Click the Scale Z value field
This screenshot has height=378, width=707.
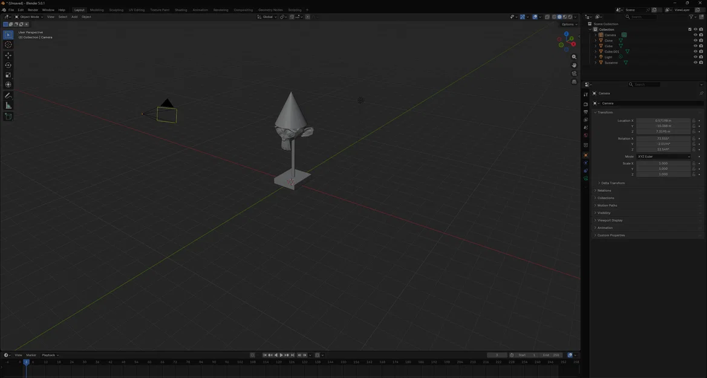(663, 174)
